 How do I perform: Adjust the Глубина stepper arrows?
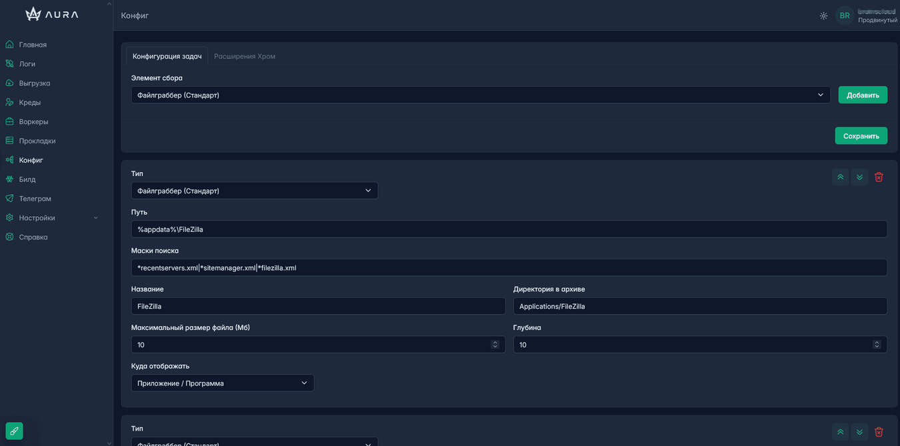click(x=877, y=345)
